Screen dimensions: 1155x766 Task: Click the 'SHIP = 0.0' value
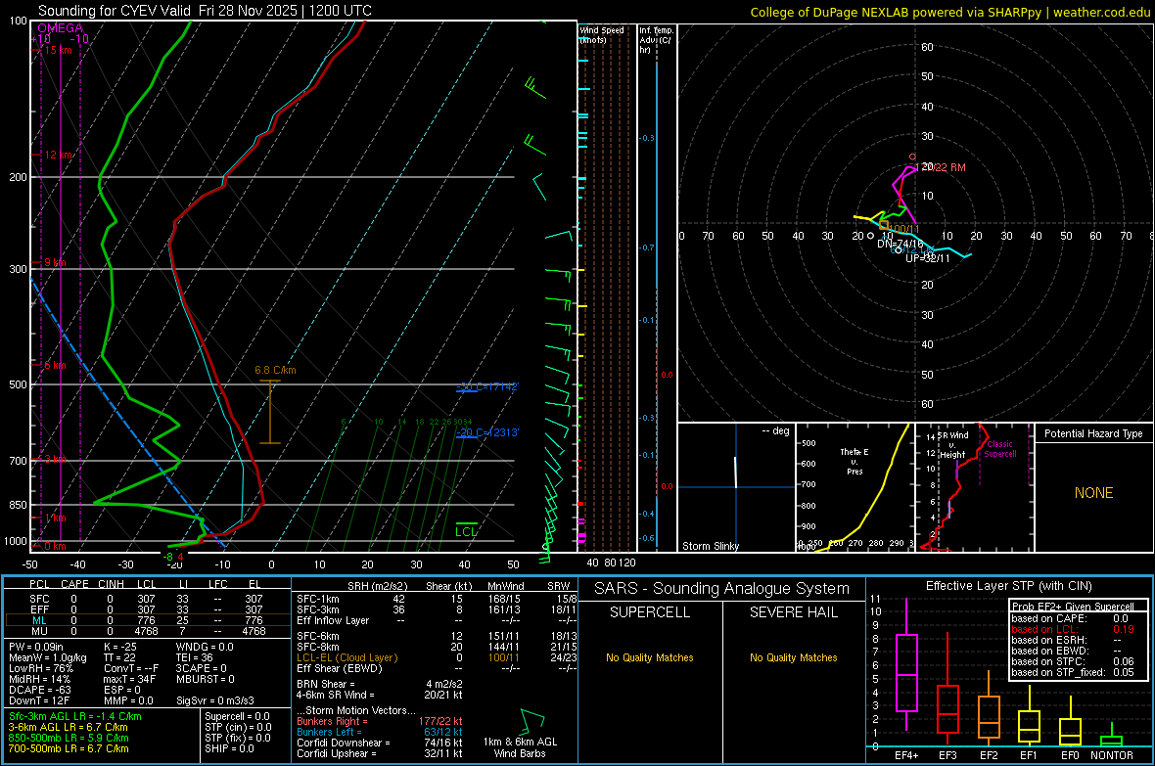pyautogui.click(x=229, y=748)
